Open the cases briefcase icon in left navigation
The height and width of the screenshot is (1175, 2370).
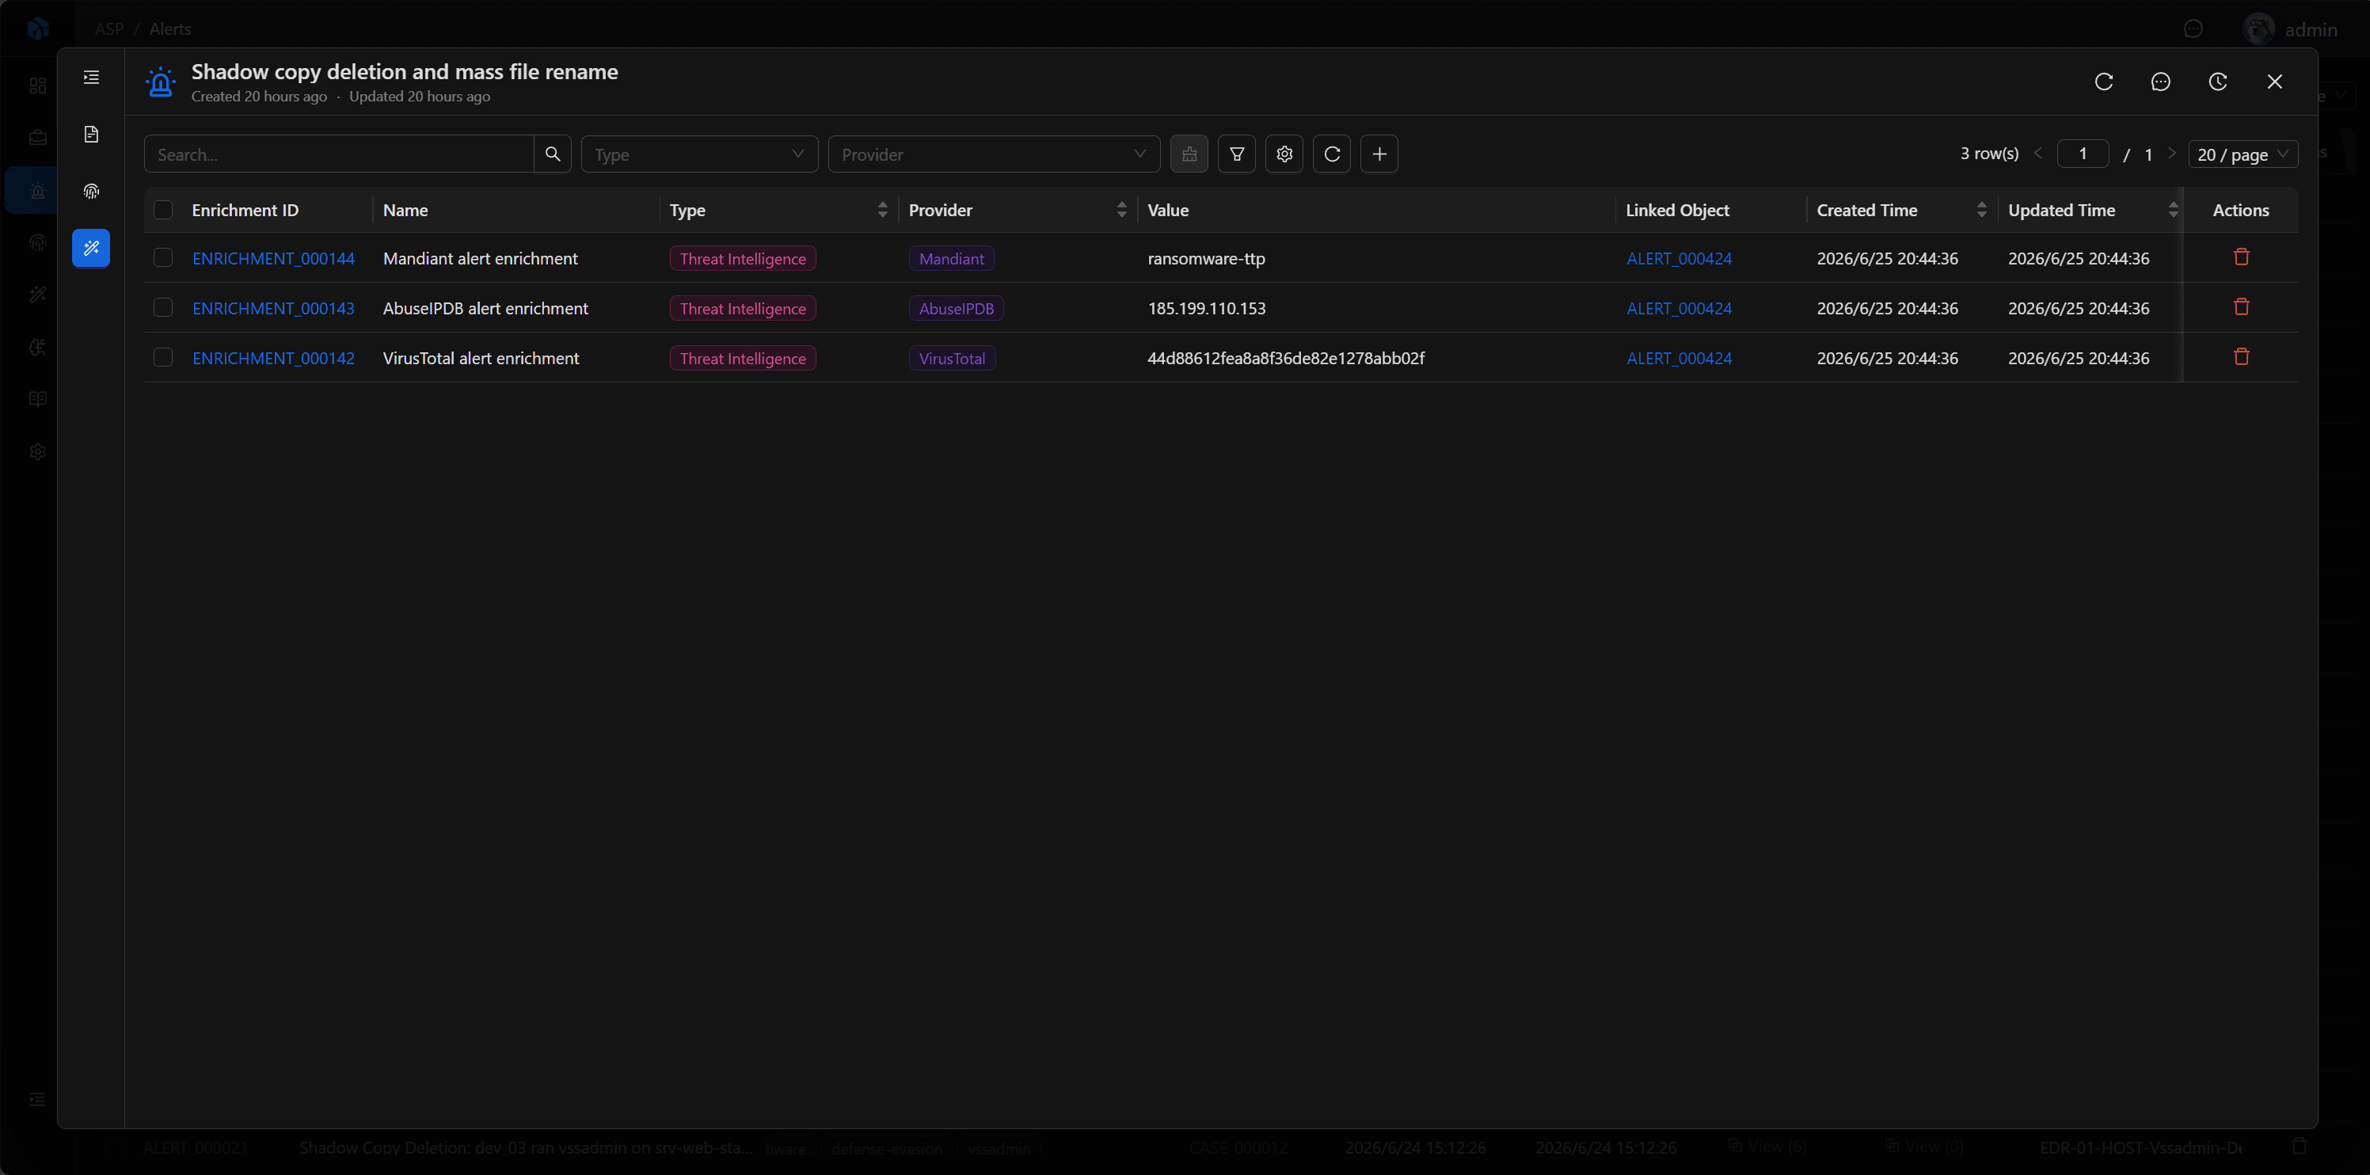click(38, 138)
